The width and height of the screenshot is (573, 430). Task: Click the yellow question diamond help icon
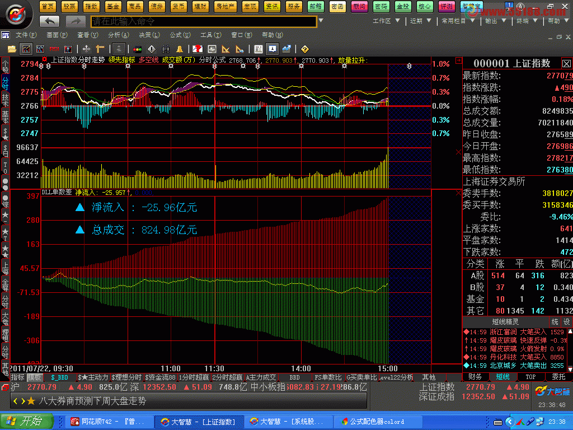[x=305, y=49]
